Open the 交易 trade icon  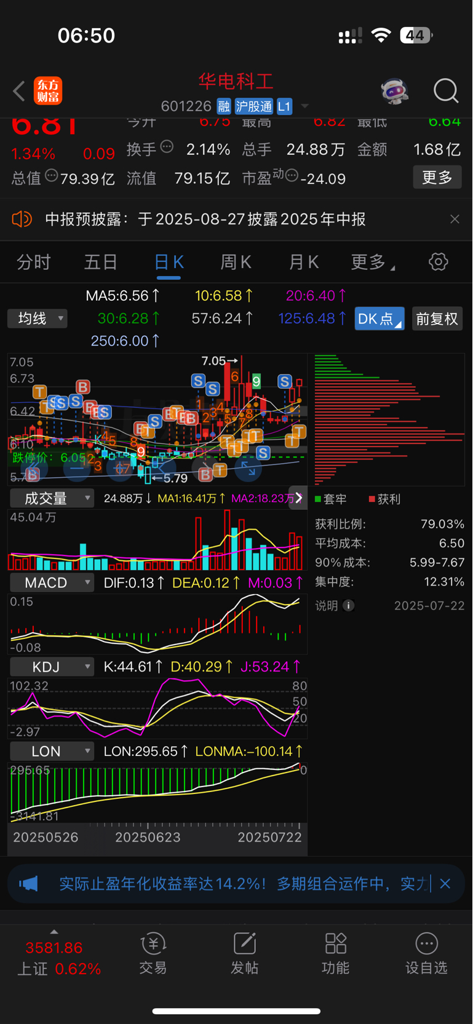153,943
